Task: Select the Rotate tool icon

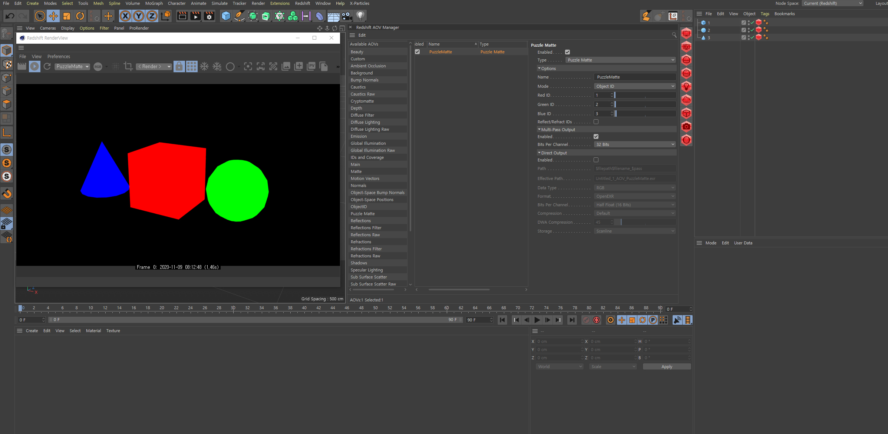Action: (80, 16)
